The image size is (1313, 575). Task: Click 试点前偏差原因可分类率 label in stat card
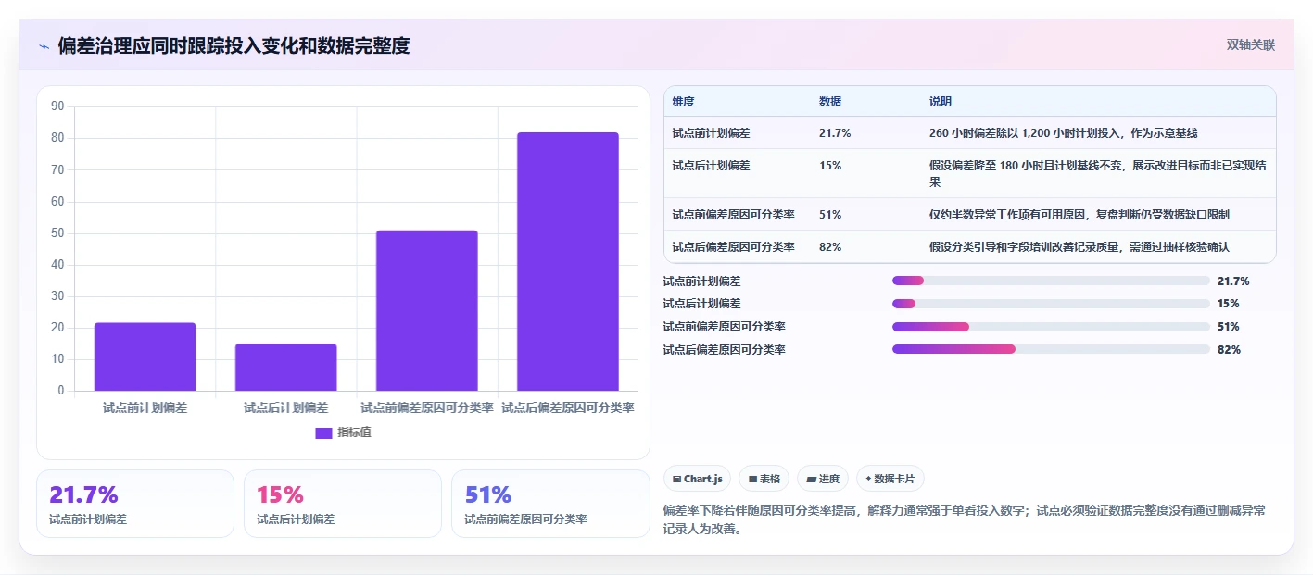pyautogui.click(x=525, y=519)
